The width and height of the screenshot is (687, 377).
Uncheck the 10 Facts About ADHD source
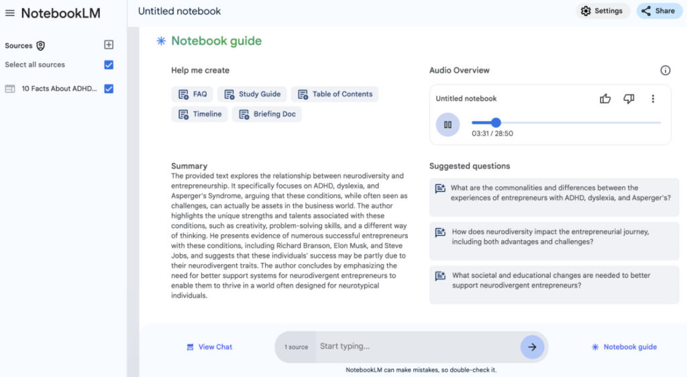tap(109, 89)
